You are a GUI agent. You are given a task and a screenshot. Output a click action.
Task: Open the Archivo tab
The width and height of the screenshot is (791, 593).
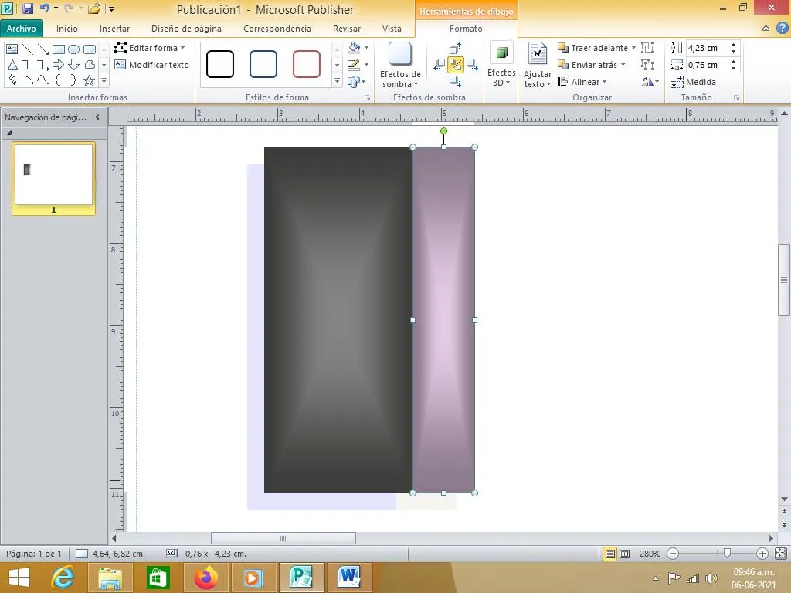(x=21, y=29)
